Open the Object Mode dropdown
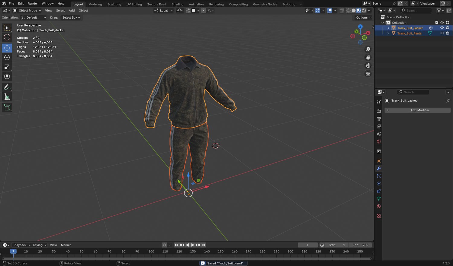Screen dimensions: 453x266 point(27,11)
